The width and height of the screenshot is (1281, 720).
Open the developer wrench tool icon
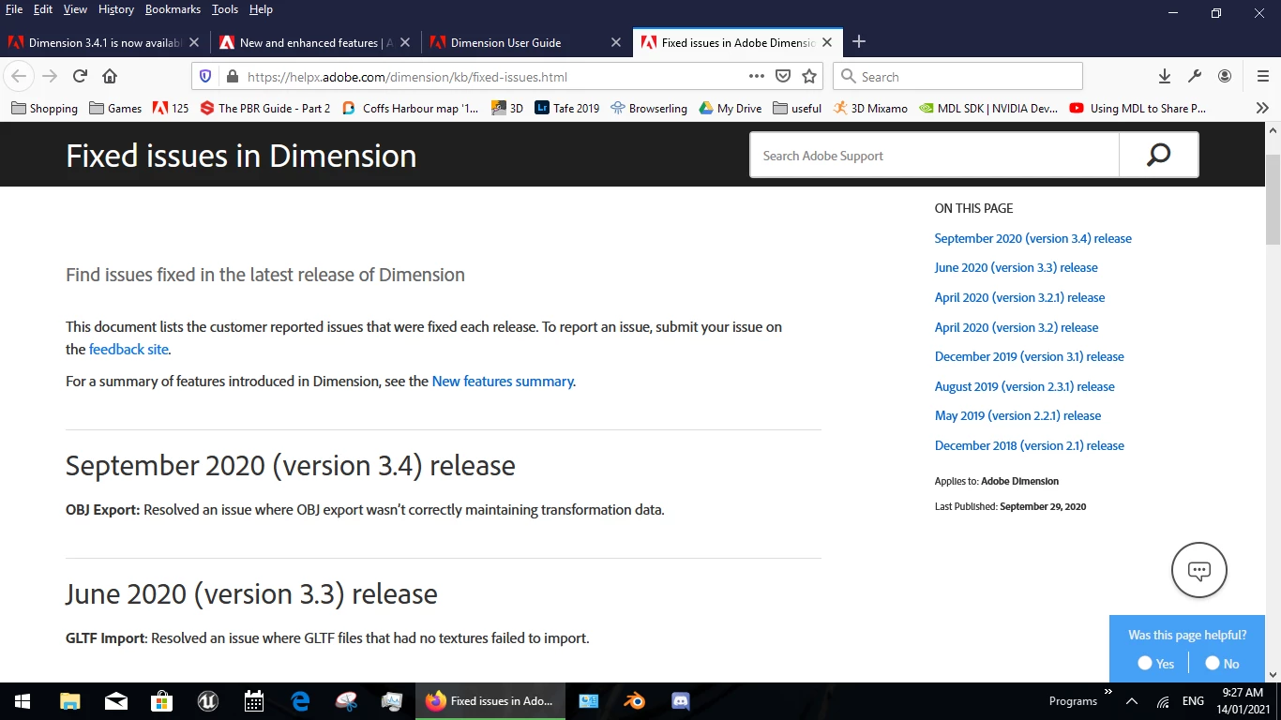click(1194, 76)
